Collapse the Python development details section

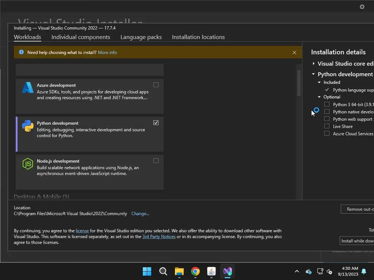click(313, 74)
